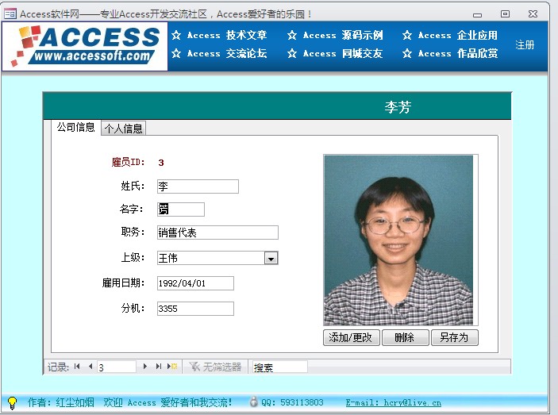
Task: Click in the 职务 text field
Action: (x=217, y=232)
